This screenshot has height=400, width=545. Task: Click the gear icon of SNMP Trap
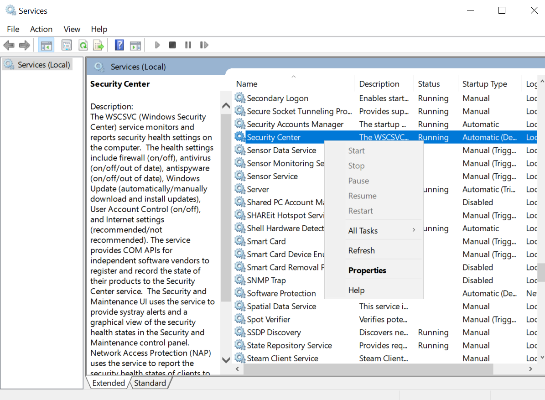[240, 280]
